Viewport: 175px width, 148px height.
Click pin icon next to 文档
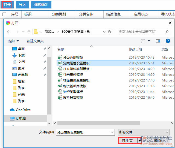pos(45,62)
